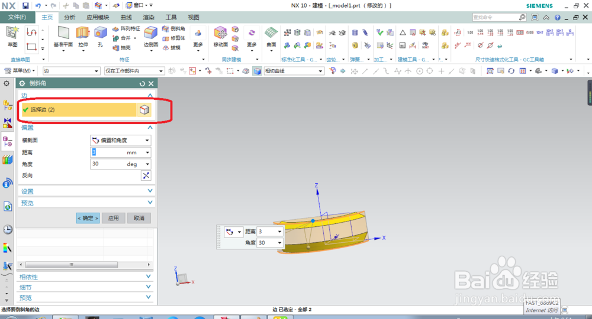Reset the 倒斜角 dialog
Image resolution: width=592 pixels, height=319 pixels.
(142, 84)
